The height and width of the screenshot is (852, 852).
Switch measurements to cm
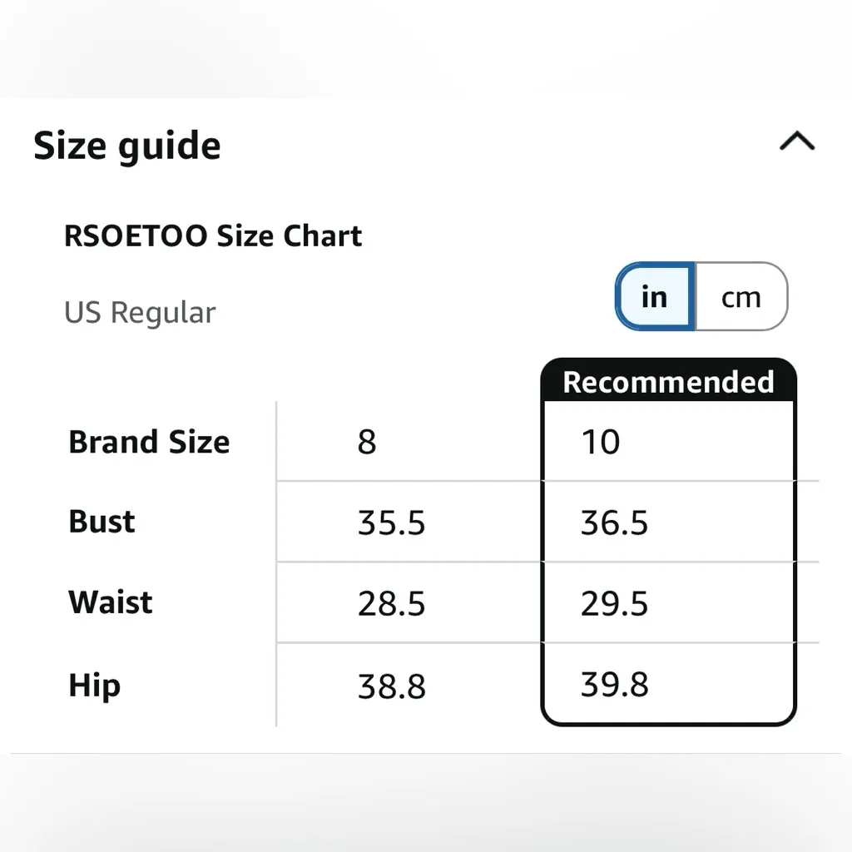pos(741,297)
